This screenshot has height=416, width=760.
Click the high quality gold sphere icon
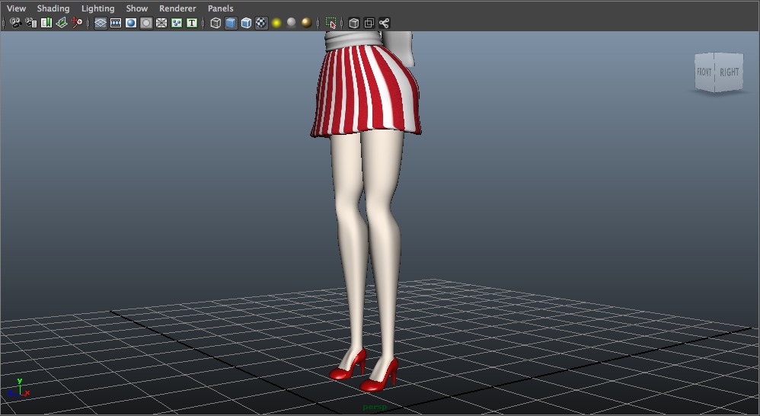tap(306, 22)
